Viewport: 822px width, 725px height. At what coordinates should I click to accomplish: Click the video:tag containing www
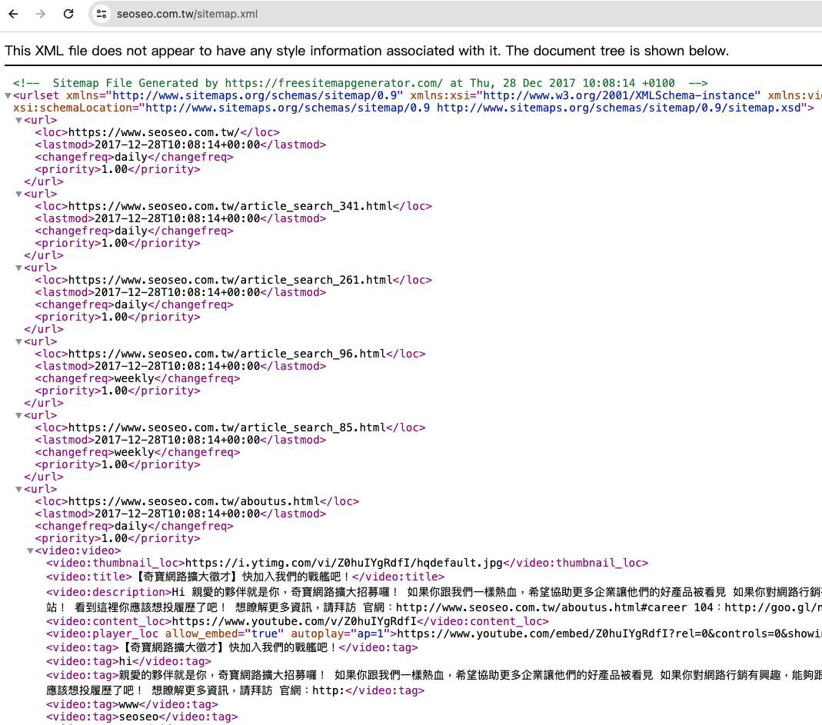point(132,705)
